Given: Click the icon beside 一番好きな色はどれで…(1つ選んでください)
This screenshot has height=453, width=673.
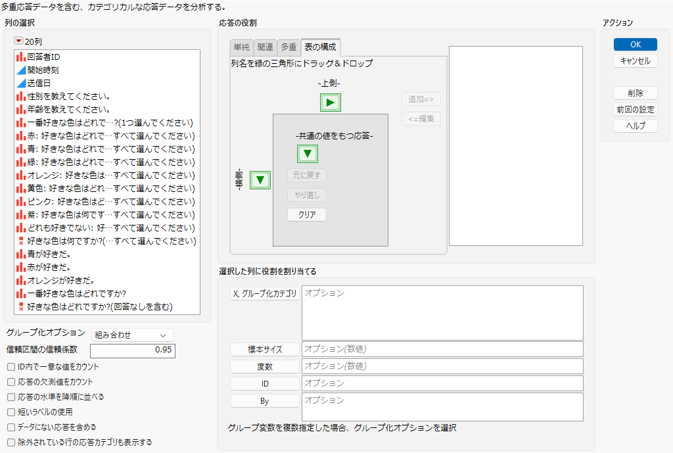Looking at the screenshot, I should [21, 123].
